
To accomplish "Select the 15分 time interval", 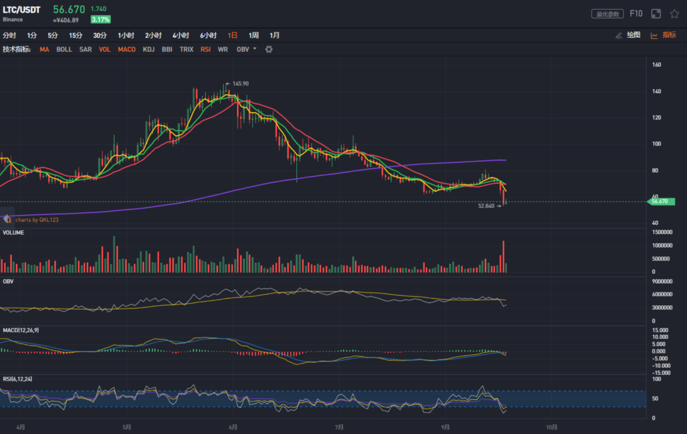I will 76,36.
